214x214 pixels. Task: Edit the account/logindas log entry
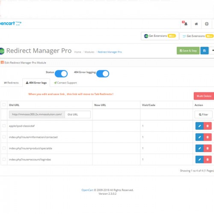coord(199,159)
